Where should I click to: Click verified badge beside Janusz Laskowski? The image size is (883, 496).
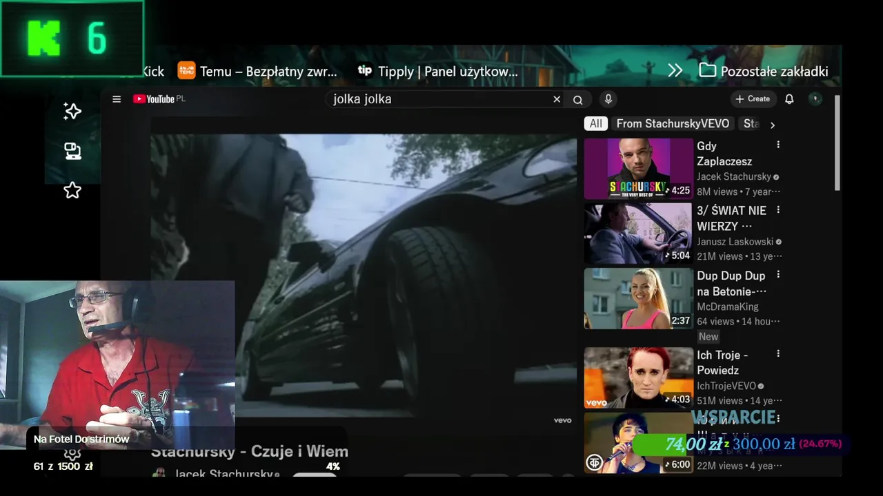click(779, 242)
